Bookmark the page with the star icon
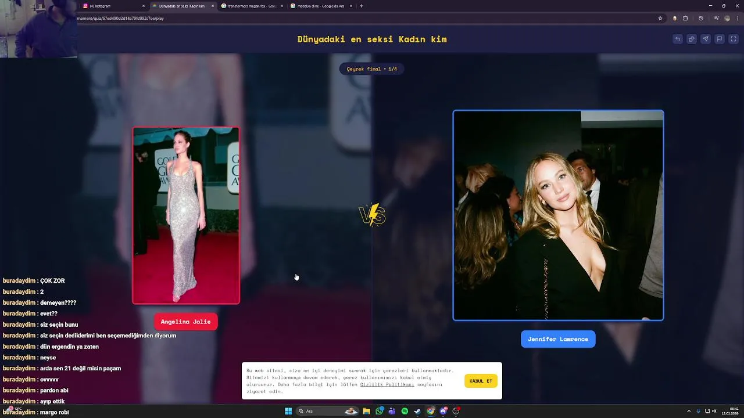 [660, 18]
